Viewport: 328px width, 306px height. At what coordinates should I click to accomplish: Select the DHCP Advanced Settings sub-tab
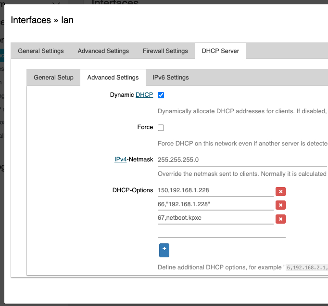[113, 78]
